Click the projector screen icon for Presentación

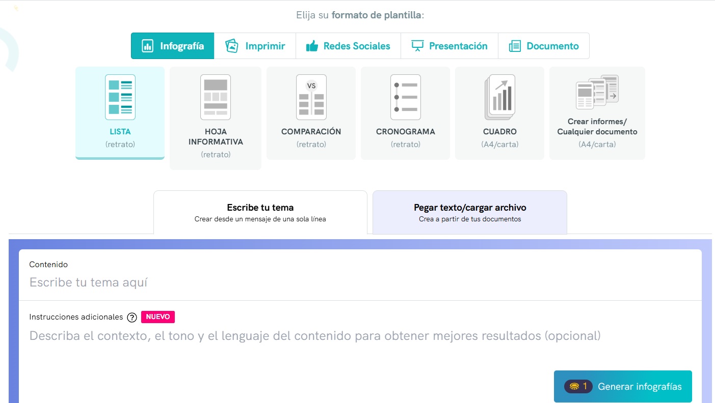click(417, 46)
